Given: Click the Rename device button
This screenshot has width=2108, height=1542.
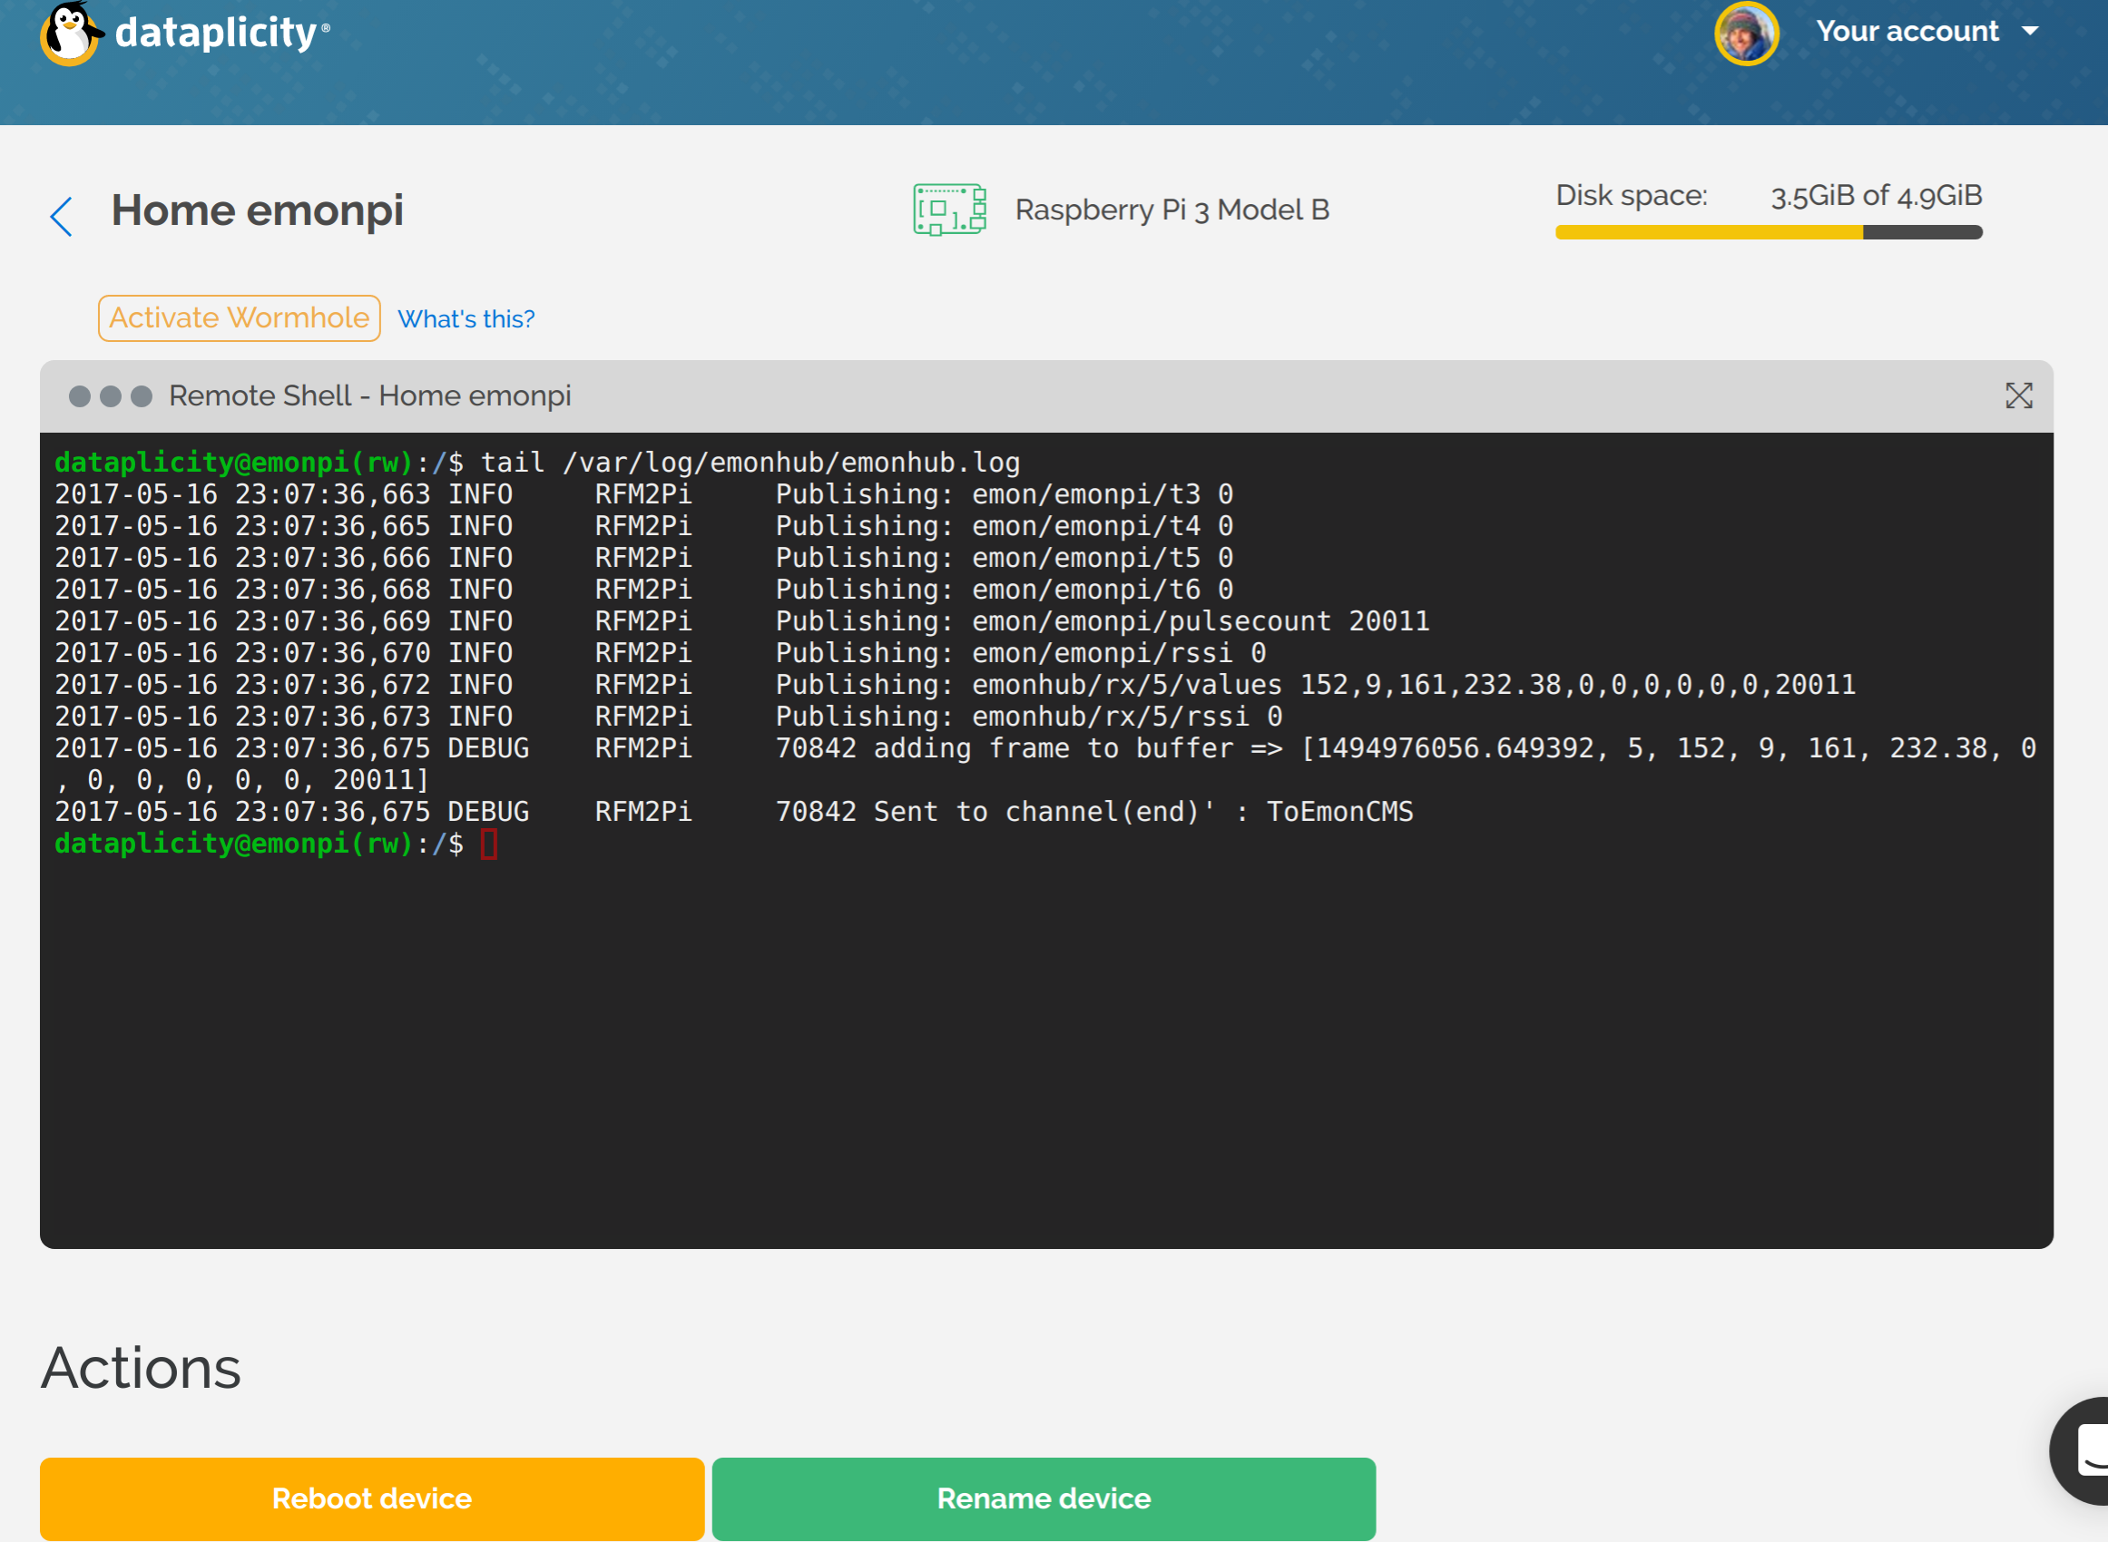Looking at the screenshot, I should coord(1044,1498).
